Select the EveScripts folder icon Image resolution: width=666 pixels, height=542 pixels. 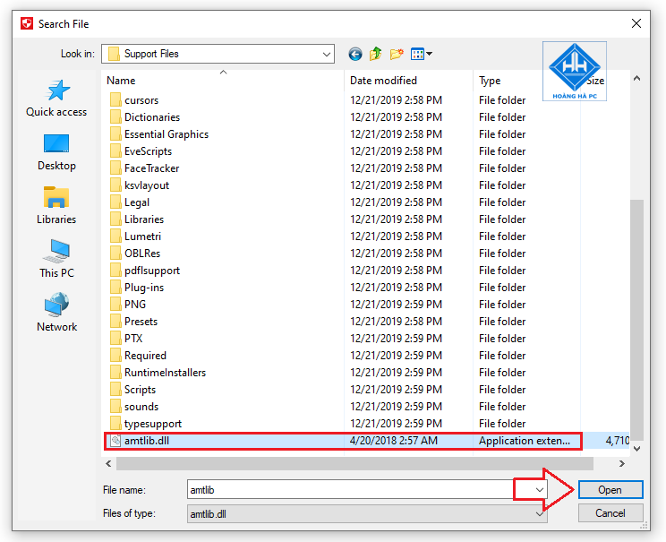point(115,151)
